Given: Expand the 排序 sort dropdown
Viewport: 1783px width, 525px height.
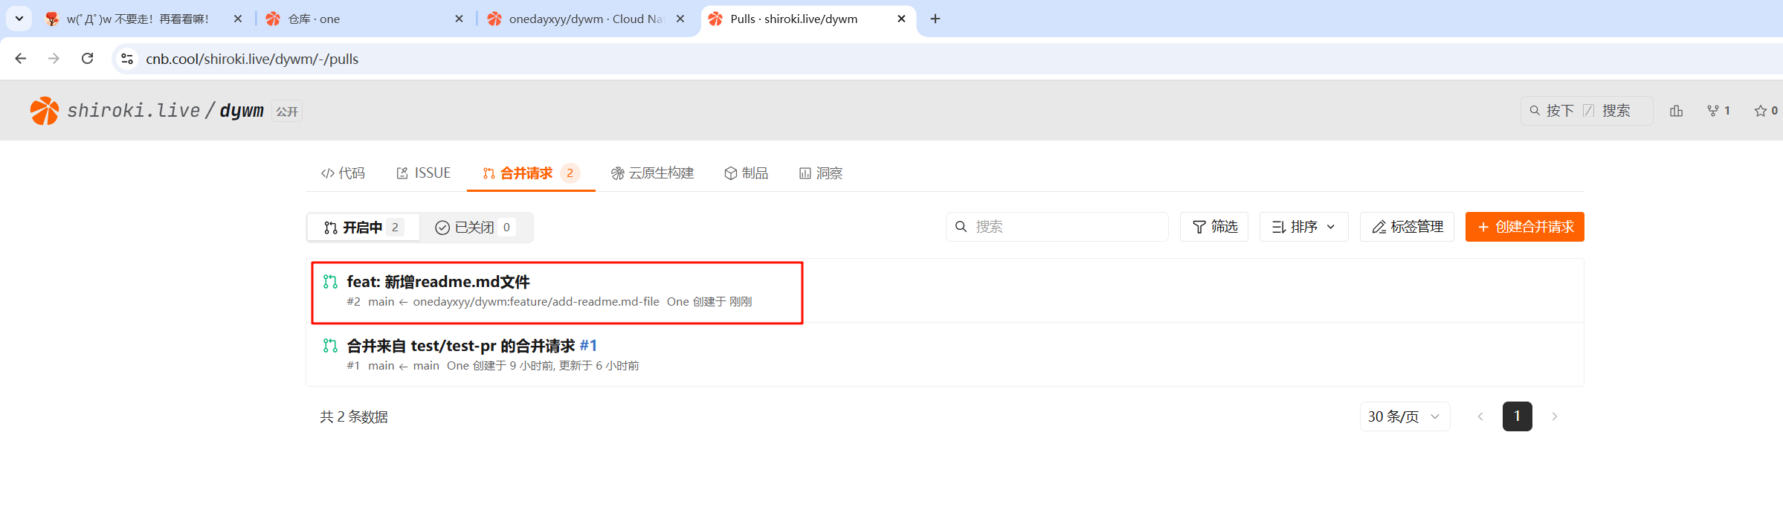Looking at the screenshot, I should point(1303,227).
